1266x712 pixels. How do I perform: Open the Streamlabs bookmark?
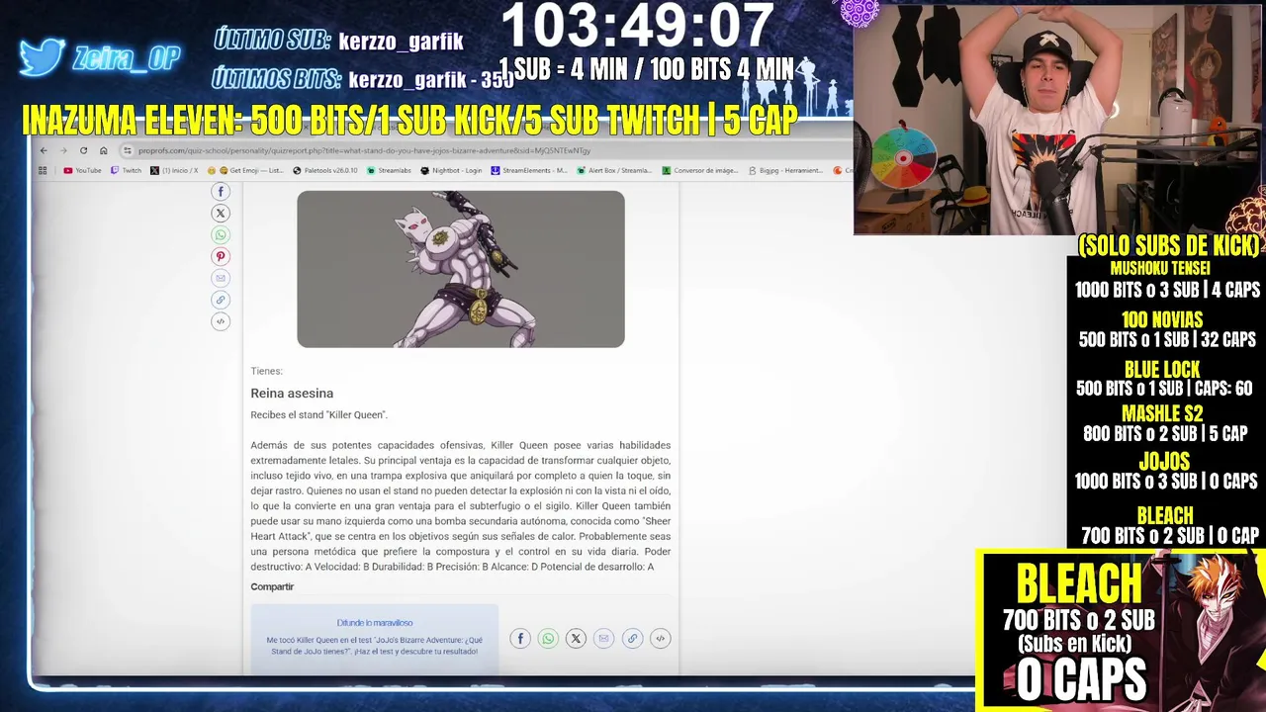tap(389, 170)
